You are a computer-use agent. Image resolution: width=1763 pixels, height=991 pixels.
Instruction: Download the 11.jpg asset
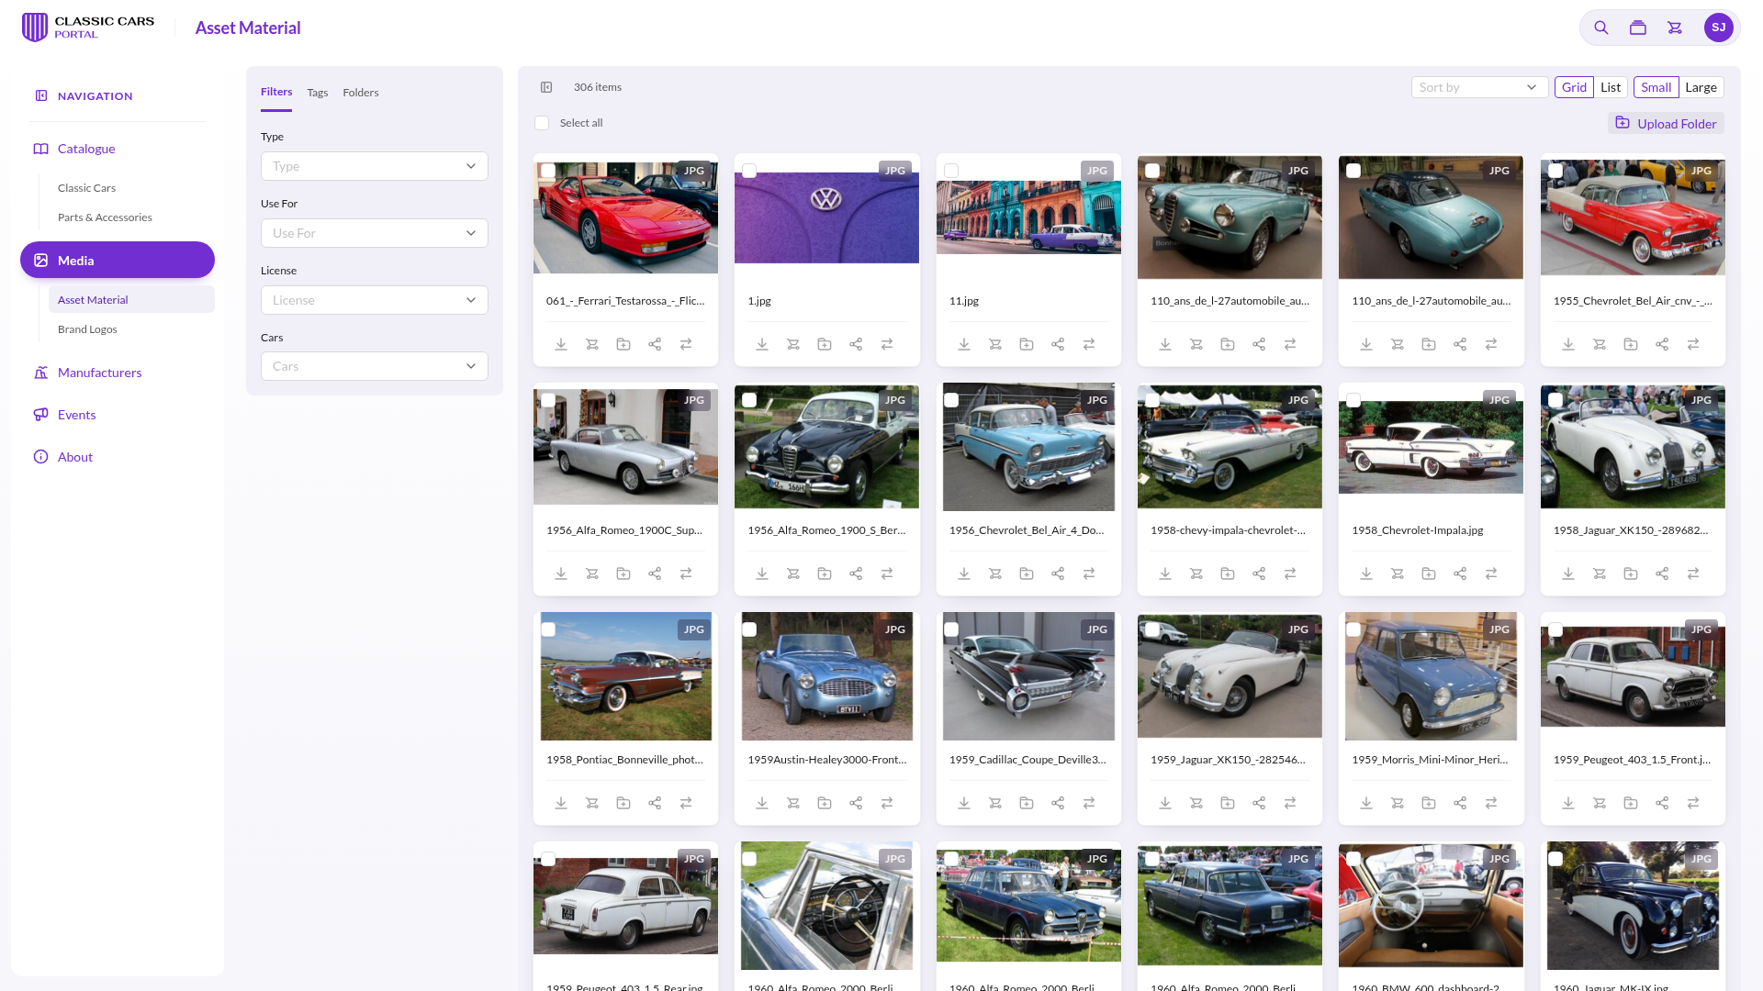coord(964,344)
